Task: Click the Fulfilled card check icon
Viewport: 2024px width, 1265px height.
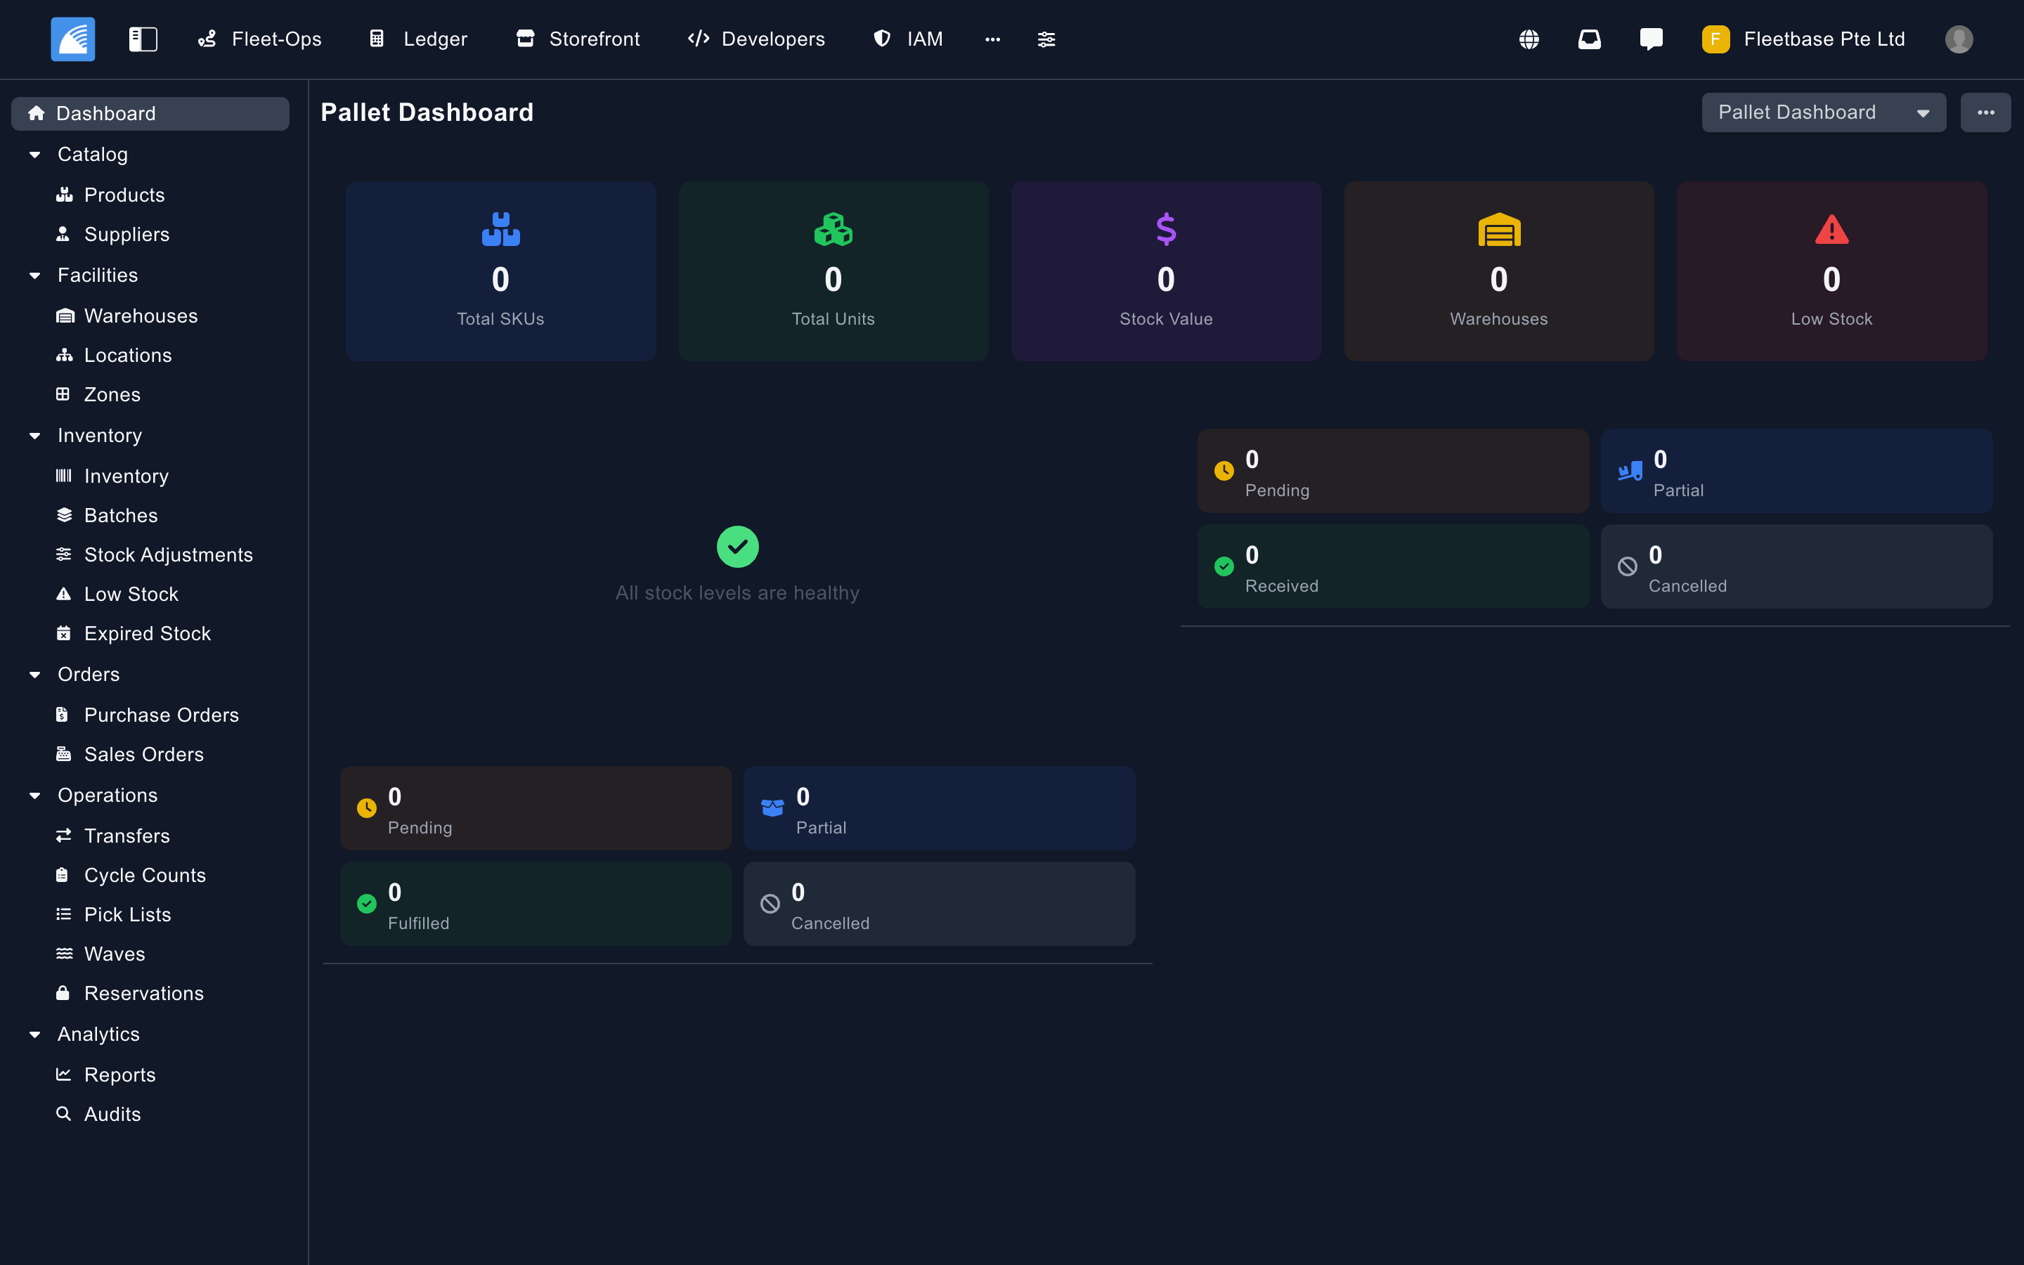Action: click(366, 904)
